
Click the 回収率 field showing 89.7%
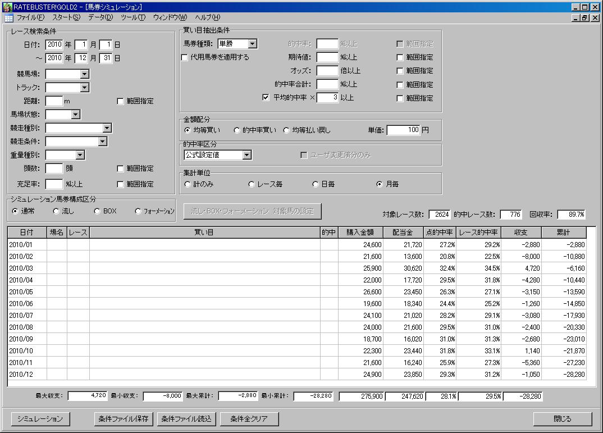tap(572, 214)
